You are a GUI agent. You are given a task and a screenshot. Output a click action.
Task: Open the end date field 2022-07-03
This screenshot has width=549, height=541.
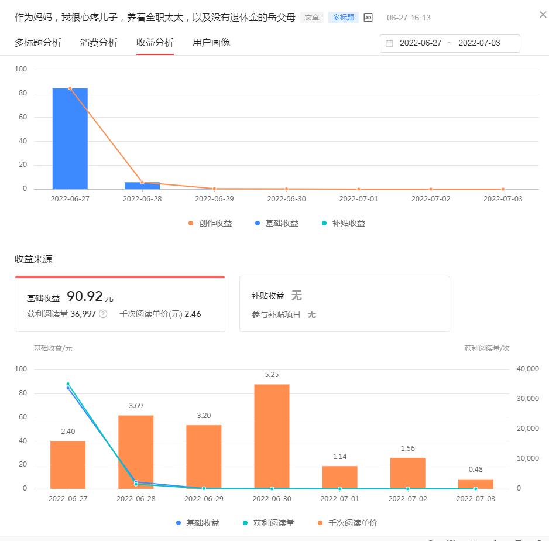pos(481,43)
